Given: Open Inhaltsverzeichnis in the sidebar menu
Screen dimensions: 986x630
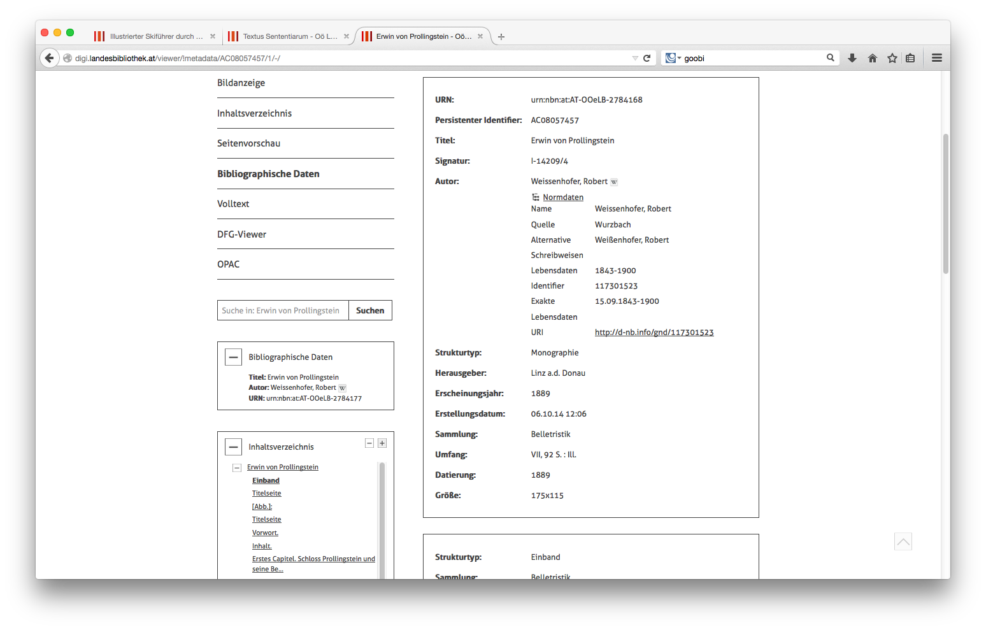Looking at the screenshot, I should pos(254,113).
